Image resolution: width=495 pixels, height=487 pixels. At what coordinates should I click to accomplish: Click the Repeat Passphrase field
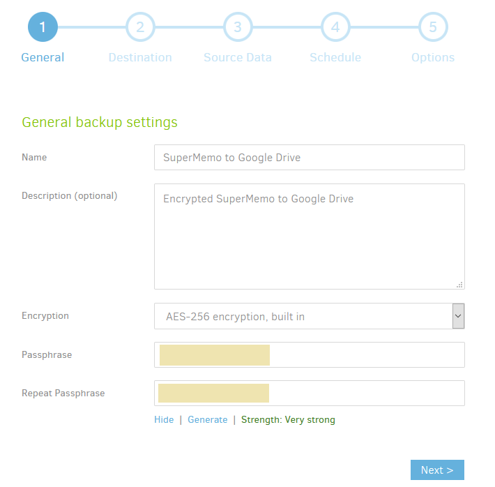pyautogui.click(x=310, y=393)
